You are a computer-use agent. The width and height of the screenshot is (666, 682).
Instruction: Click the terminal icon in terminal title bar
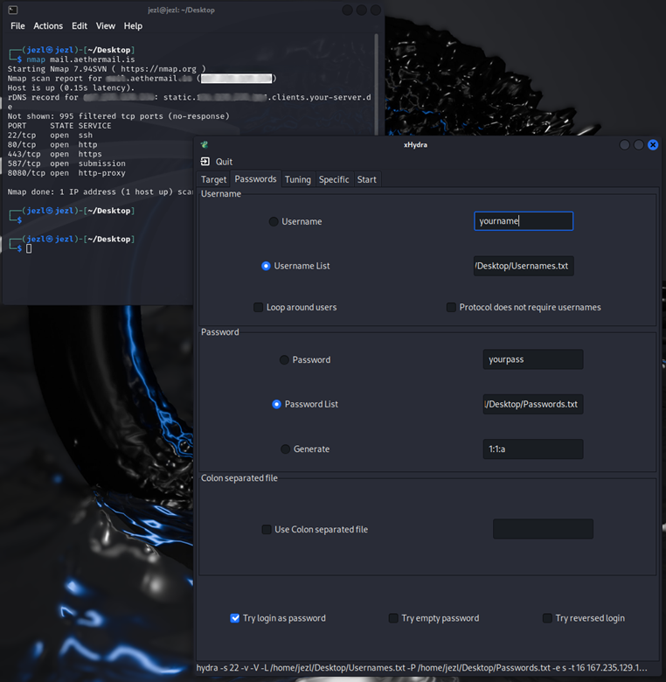pos(13,10)
